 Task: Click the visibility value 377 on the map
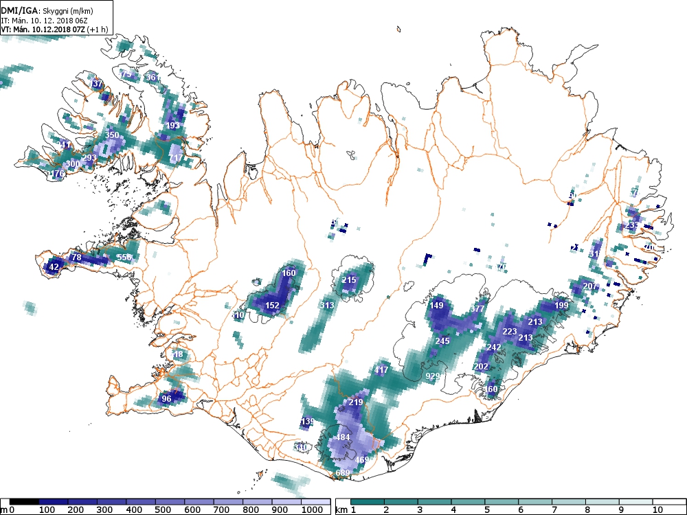(x=477, y=308)
